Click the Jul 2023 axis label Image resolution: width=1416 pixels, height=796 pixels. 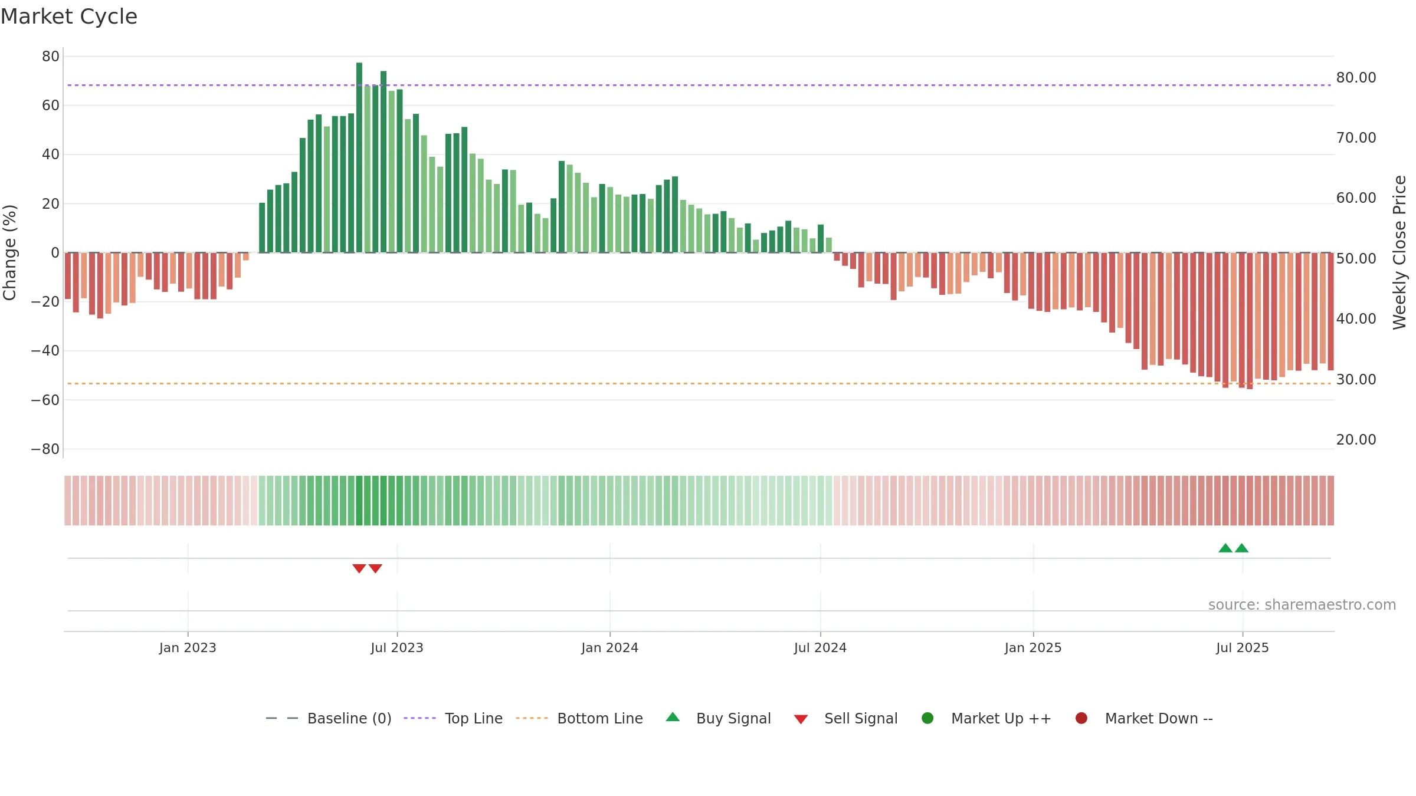tap(397, 647)
